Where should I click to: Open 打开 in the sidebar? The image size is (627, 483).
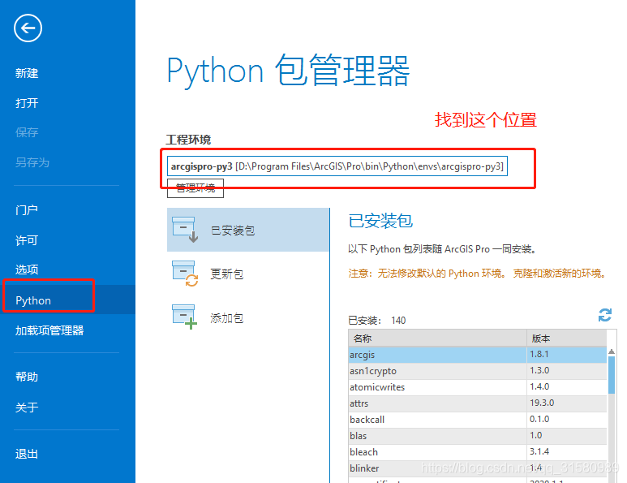[x=27, y=103]
